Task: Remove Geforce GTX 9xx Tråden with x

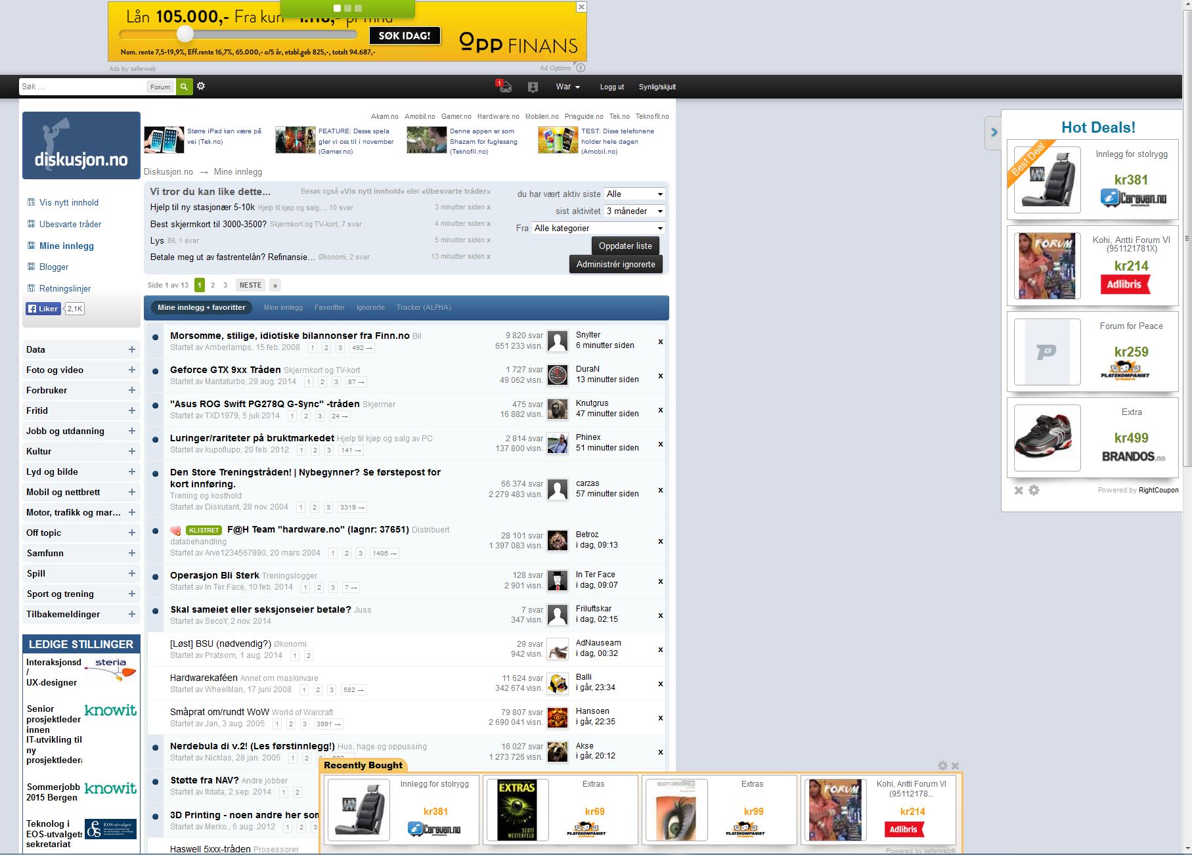Action: 661,376
